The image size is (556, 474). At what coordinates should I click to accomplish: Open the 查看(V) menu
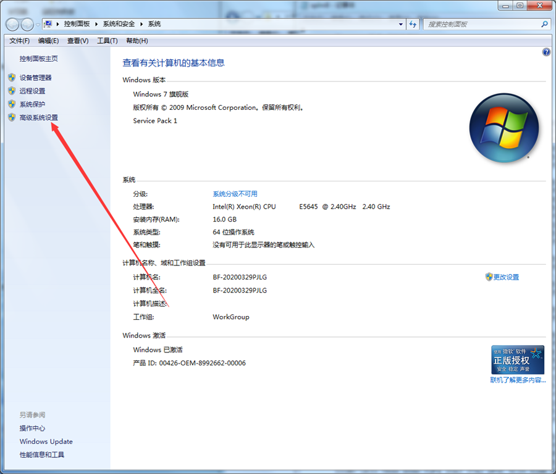pos(78,41)
